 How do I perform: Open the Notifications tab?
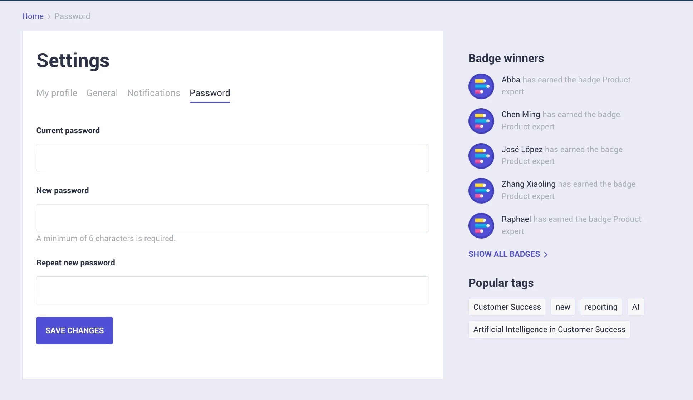click(154, 93)
